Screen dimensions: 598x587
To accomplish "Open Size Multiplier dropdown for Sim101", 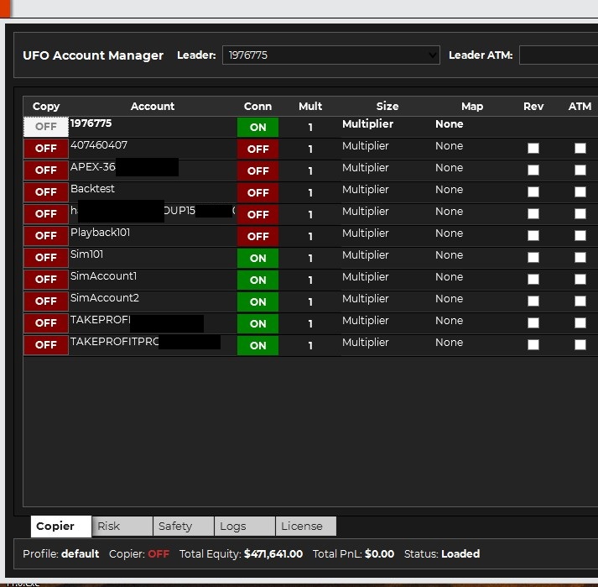I will tap(366, 254).
